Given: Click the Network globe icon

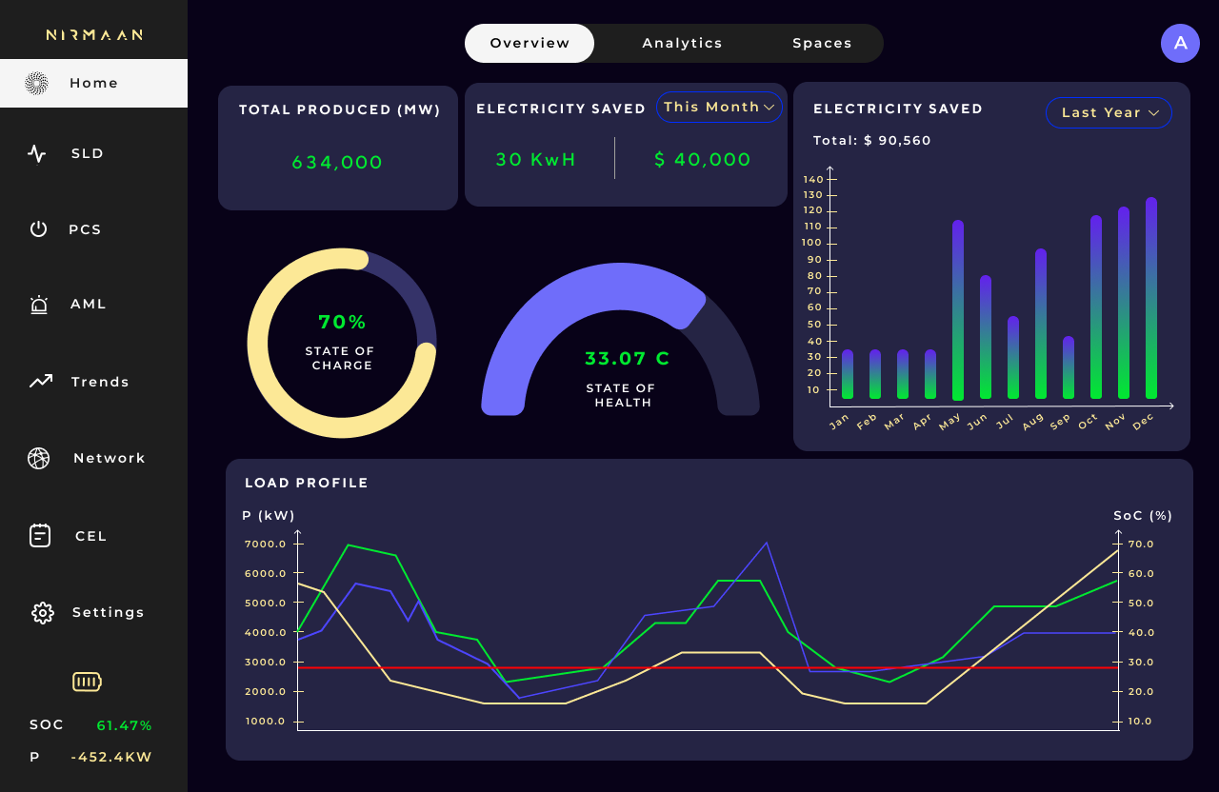Looking at the screenshot, I should click(x=38, y=458).
